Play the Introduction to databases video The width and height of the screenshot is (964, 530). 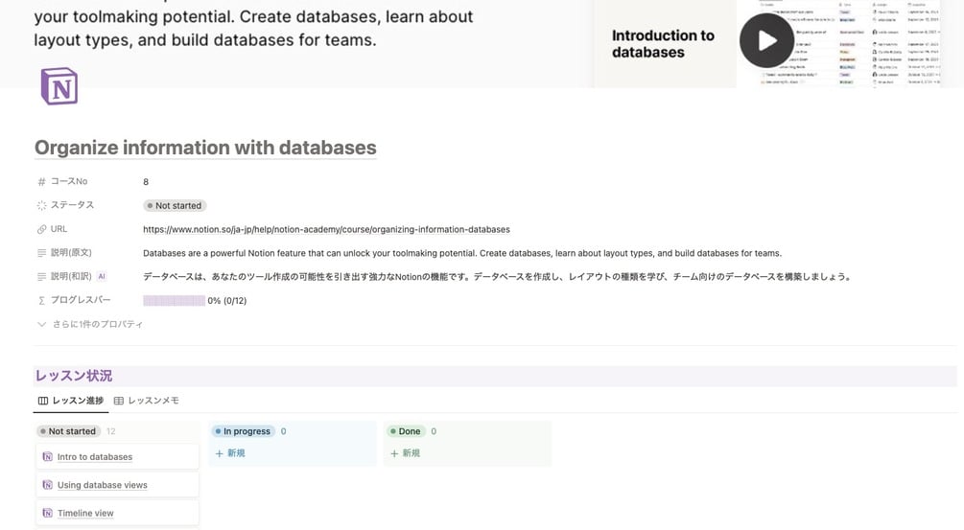(766, 40)
